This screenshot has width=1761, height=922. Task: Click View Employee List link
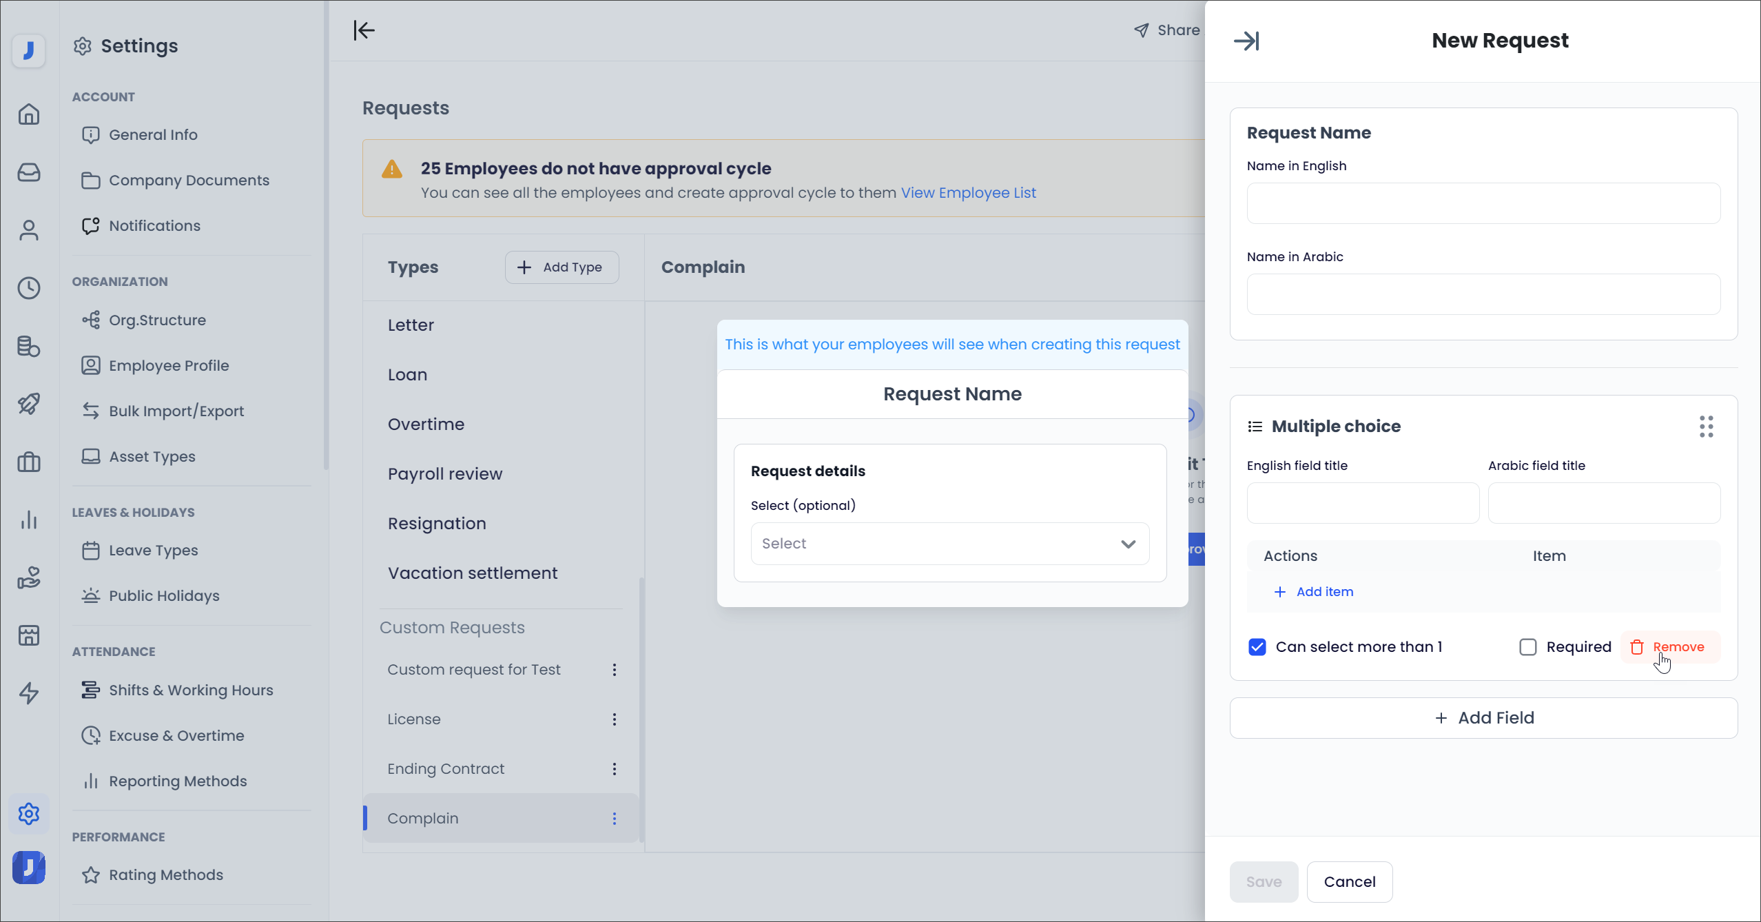pyautogui.click(x=968, y=193)
